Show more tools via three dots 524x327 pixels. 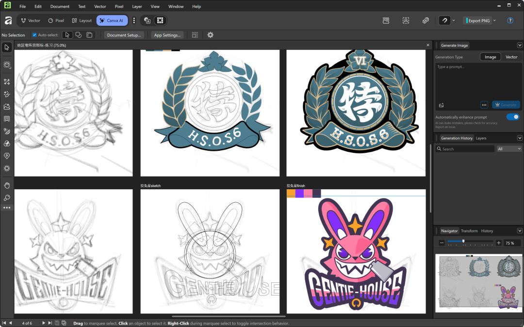point(7,208)
